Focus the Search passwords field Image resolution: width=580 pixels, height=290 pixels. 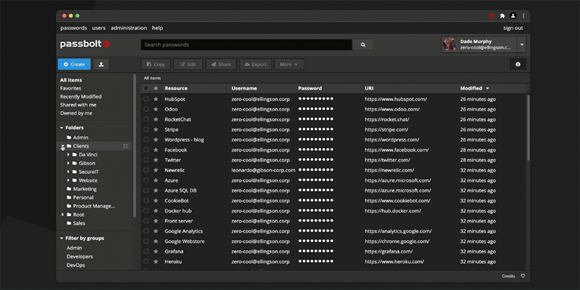pyautogui.click(x=246, y=45)
